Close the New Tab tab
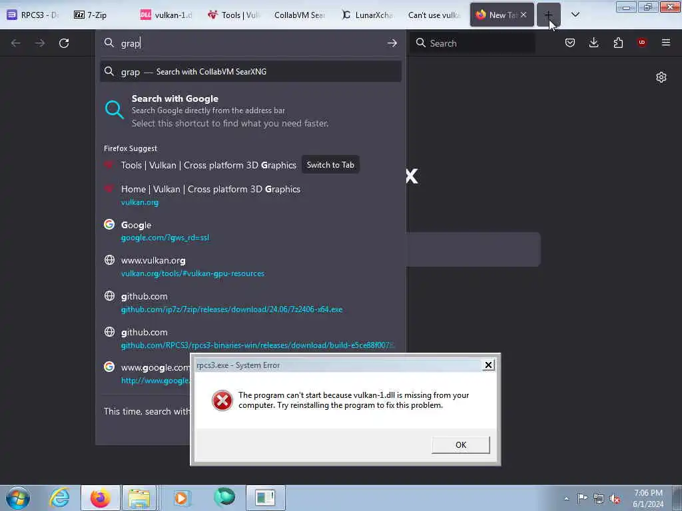Screen dimensions: 682x511 coord(523,15)
